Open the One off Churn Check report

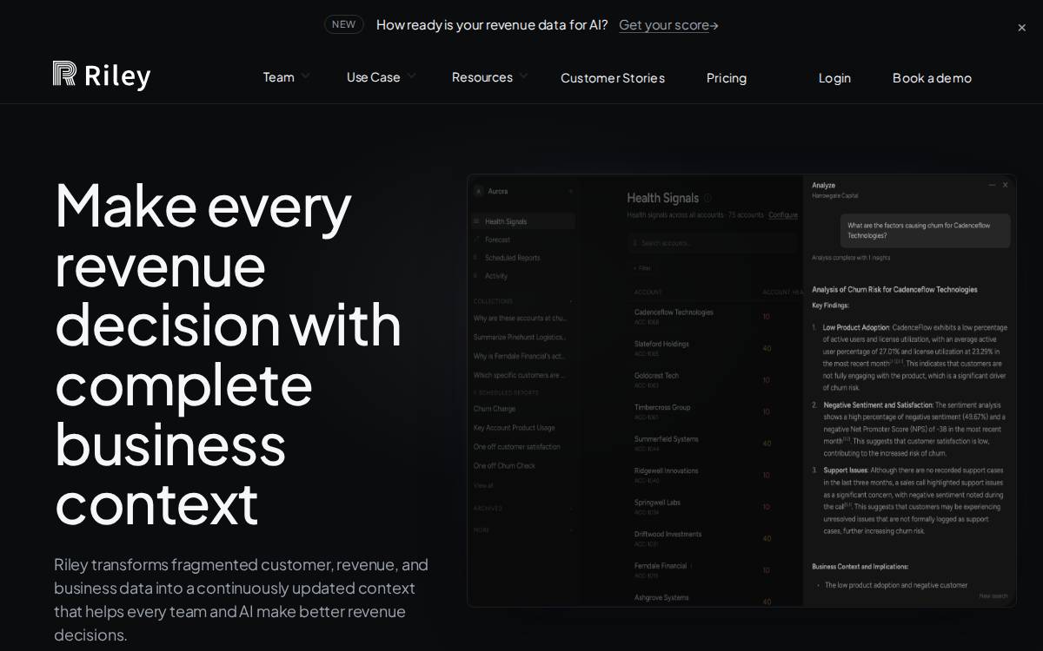505,466
